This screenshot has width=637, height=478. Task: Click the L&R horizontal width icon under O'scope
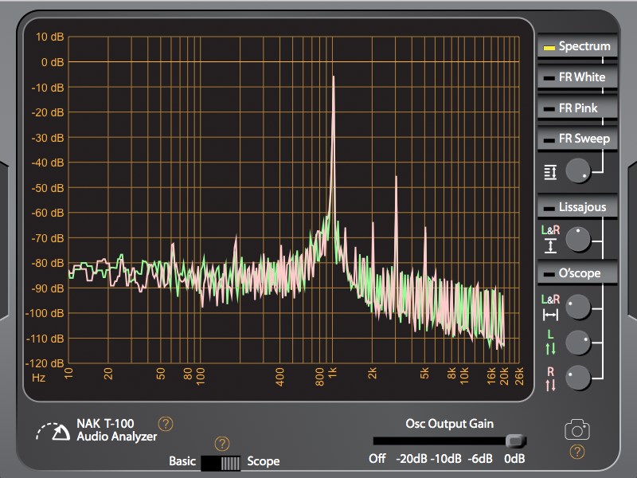550,308
